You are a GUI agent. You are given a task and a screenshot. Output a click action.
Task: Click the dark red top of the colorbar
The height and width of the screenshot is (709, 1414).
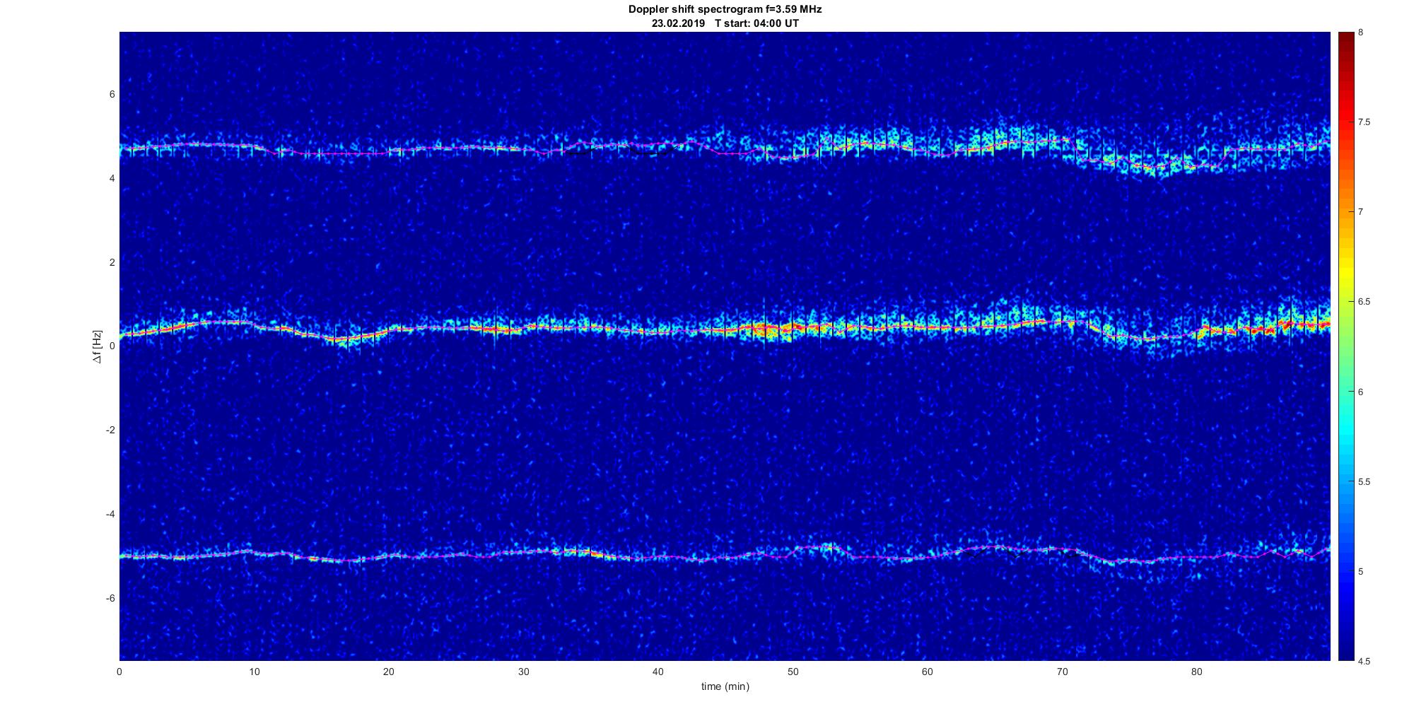click(x=1345, y=42)
